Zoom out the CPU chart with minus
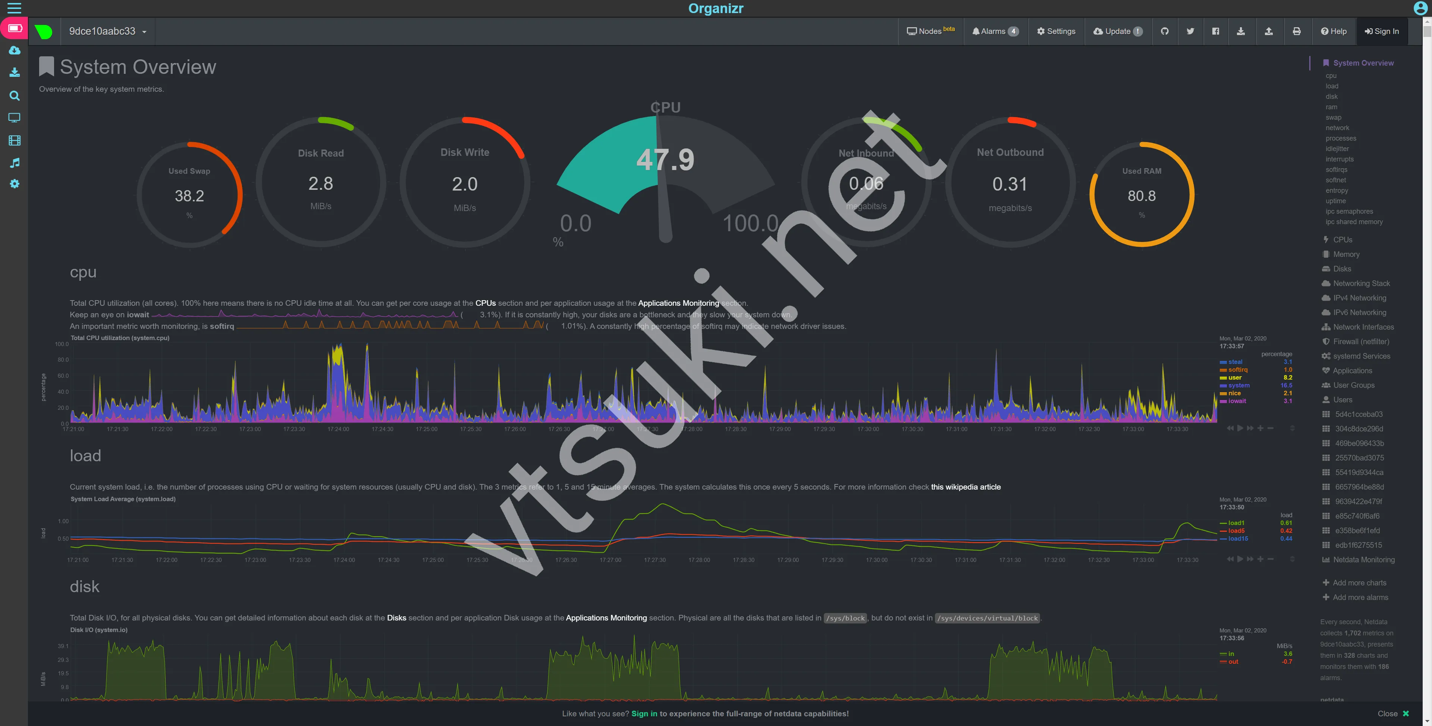1432x726 pixels. 1270,428
